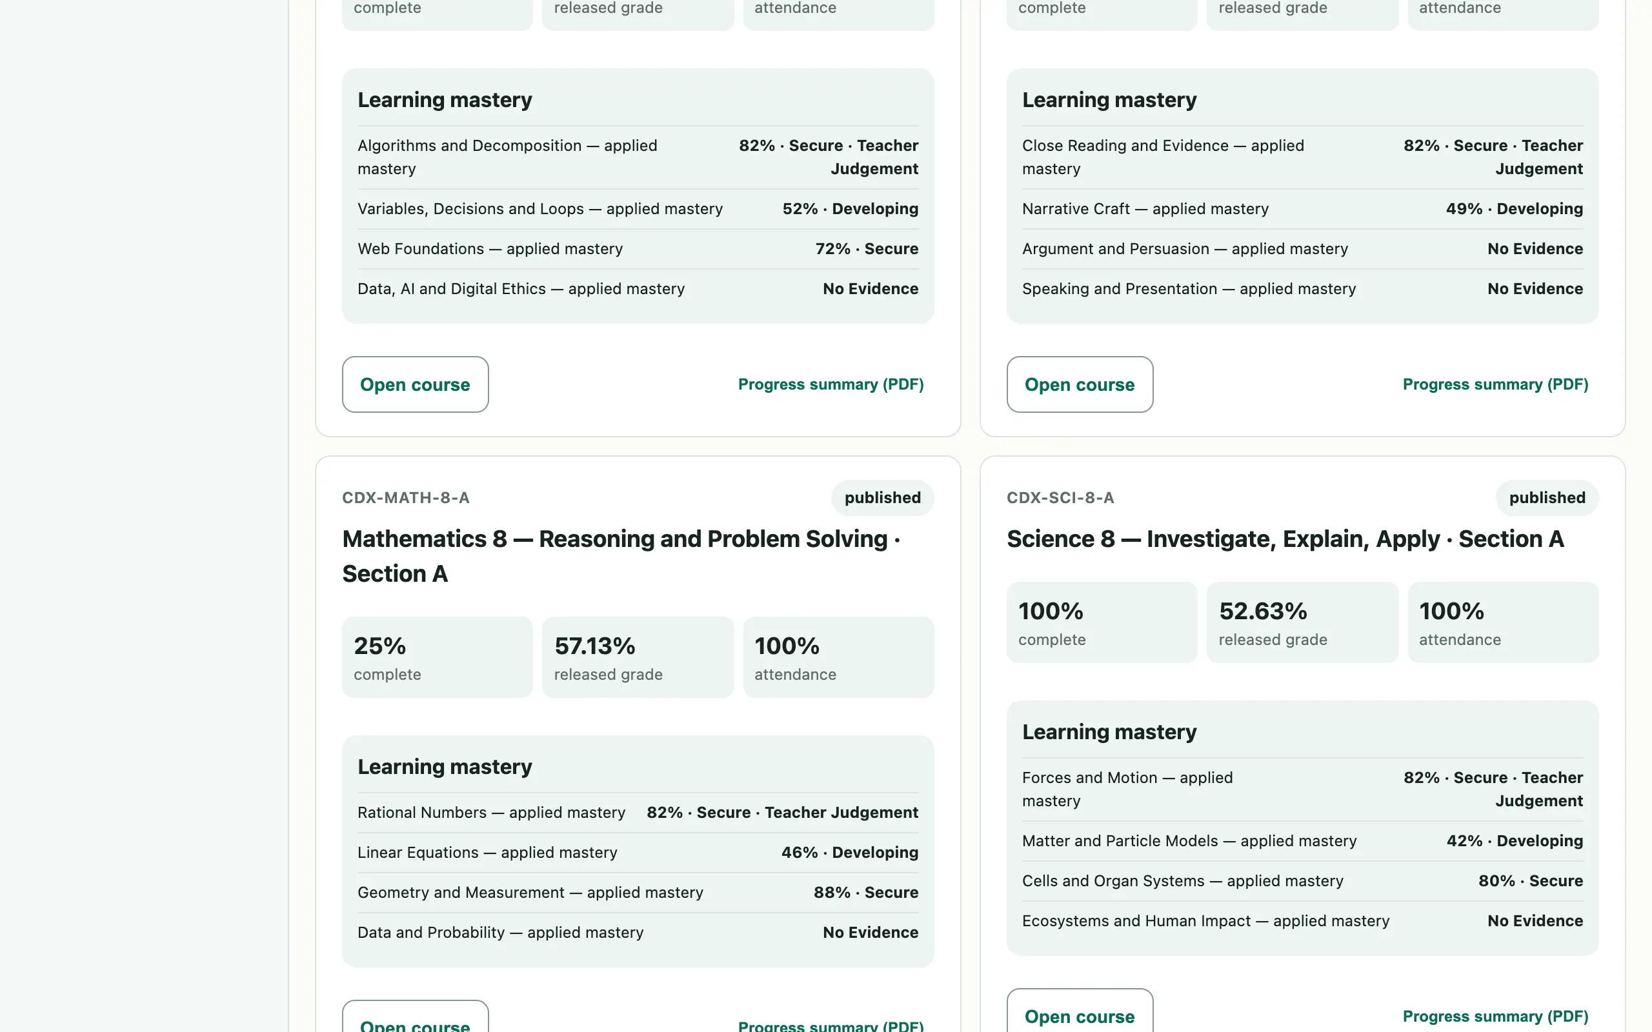Screen dimensions: 1652x1032
Task: Click Data, AI and Digital Ethics row
Action: pos(638,289)
